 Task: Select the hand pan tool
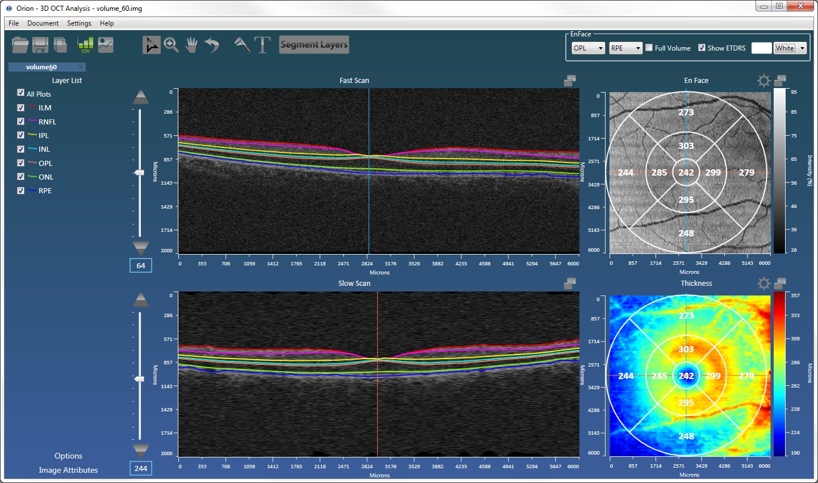point(191,45)
